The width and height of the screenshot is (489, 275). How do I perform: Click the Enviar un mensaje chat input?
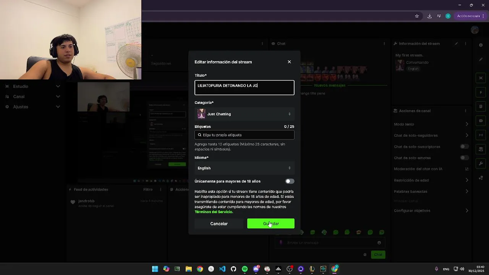(x=330, y=243)
